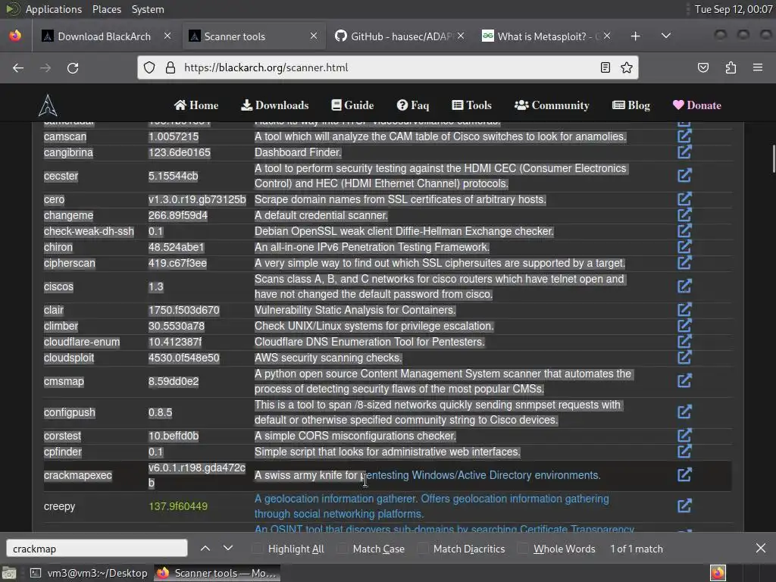Open Tools in site navigation
The width and height of the screenshot is (776, 582).
tap(471, 105)
